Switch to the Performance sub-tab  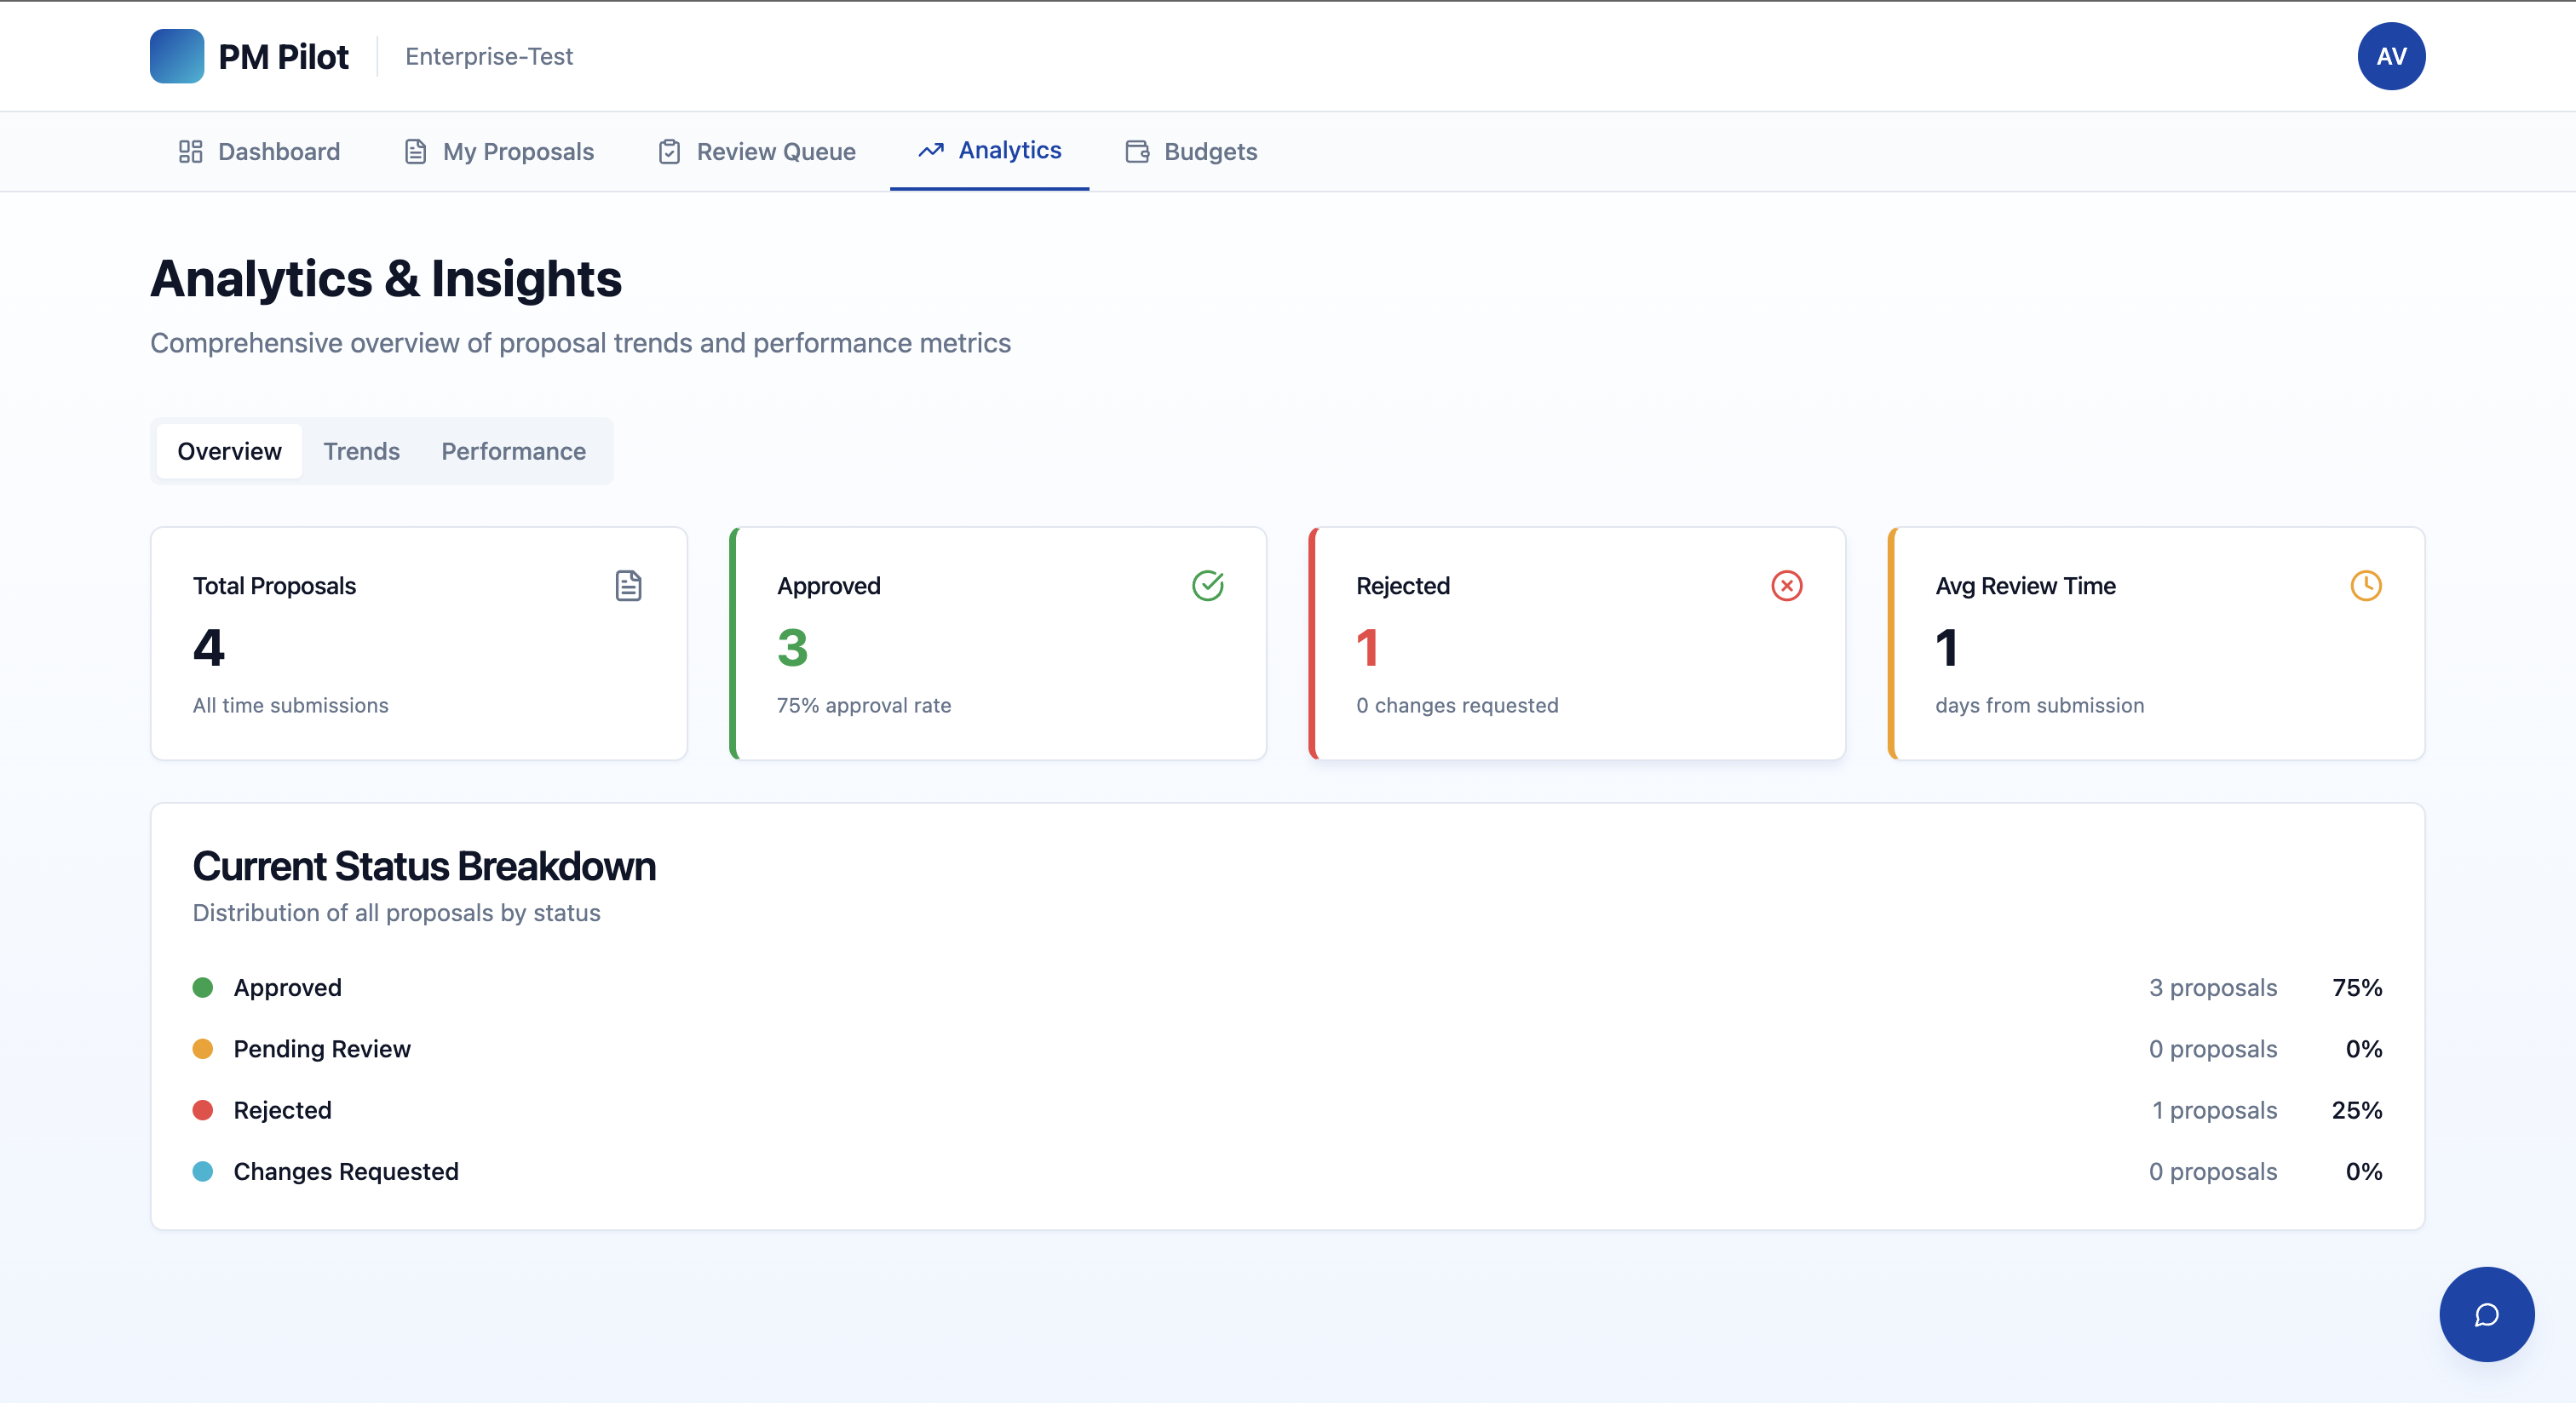(513, 452)
